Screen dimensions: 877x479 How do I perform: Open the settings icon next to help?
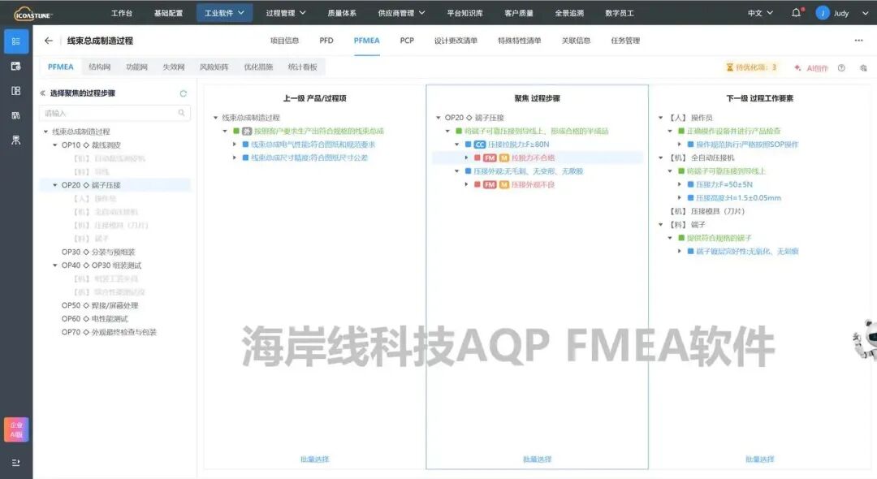click(x=863, y=67)
